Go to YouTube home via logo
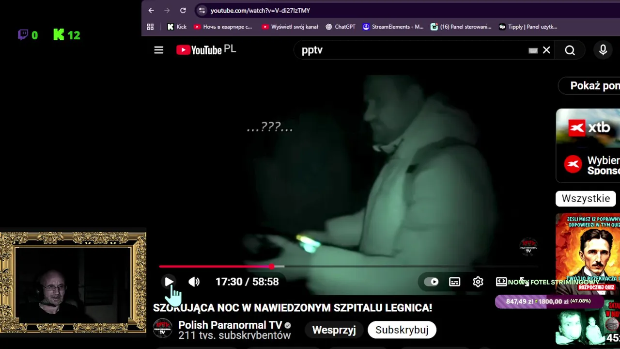 [206, 50]
